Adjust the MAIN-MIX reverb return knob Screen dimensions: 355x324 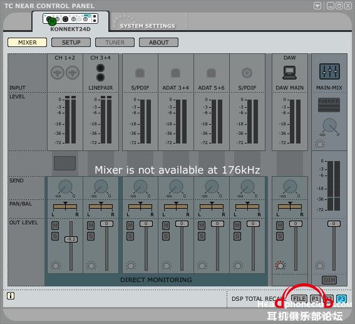pyautogui.click(x=329, y=125)
